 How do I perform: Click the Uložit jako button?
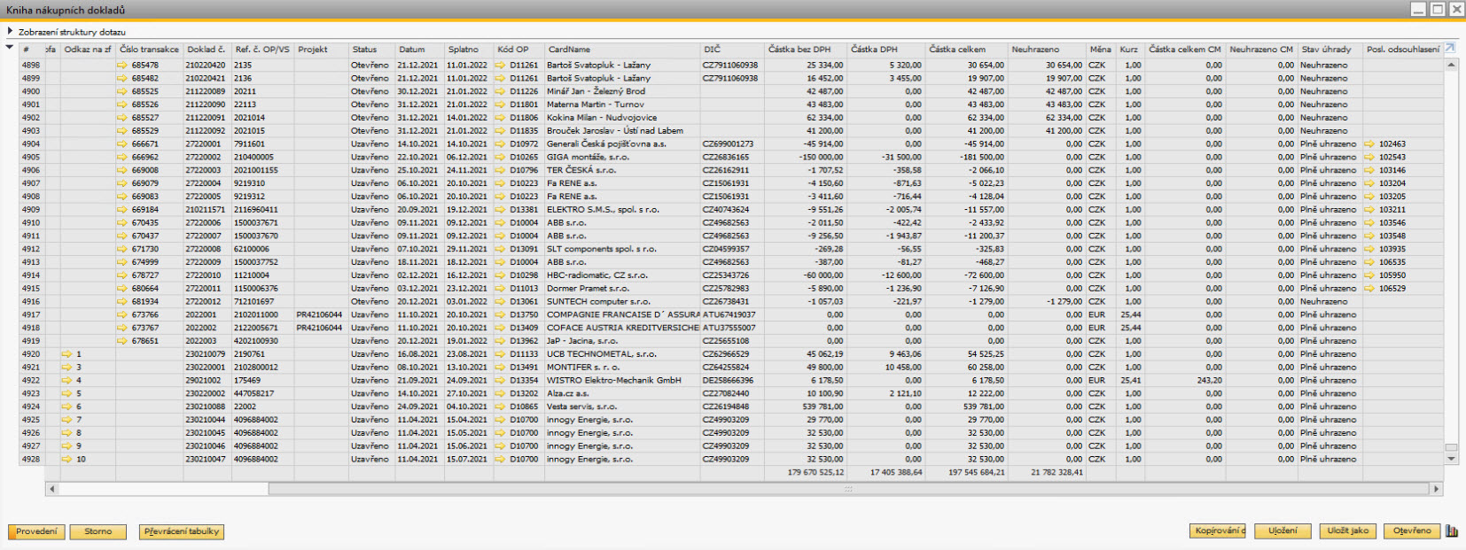pyautogui.click(x=1348, y=531)
